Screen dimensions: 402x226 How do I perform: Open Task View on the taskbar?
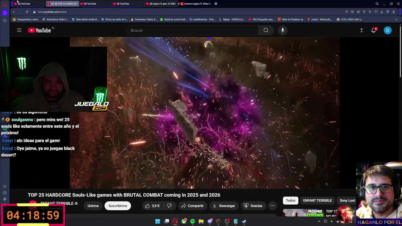click(167, 221)
